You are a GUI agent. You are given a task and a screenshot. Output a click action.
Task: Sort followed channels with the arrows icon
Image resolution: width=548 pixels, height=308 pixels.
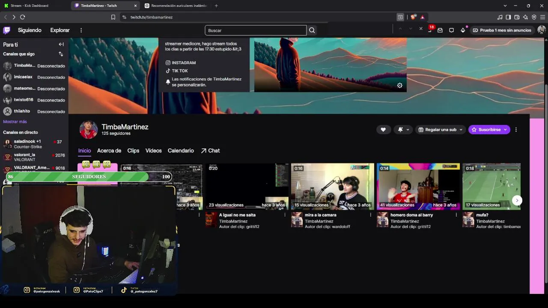pos(61,54)
